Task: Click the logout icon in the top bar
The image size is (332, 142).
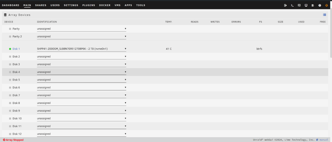Action: pyautogui.click(x=285, y=6)
